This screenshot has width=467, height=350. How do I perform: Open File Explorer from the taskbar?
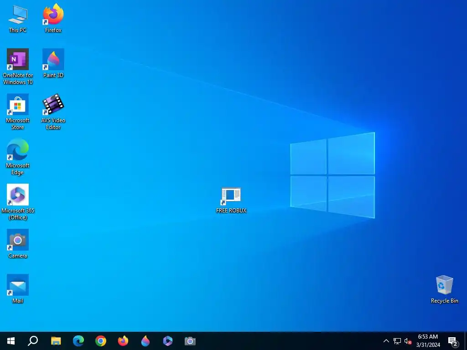pyautogui.click(x=56, y=341)
